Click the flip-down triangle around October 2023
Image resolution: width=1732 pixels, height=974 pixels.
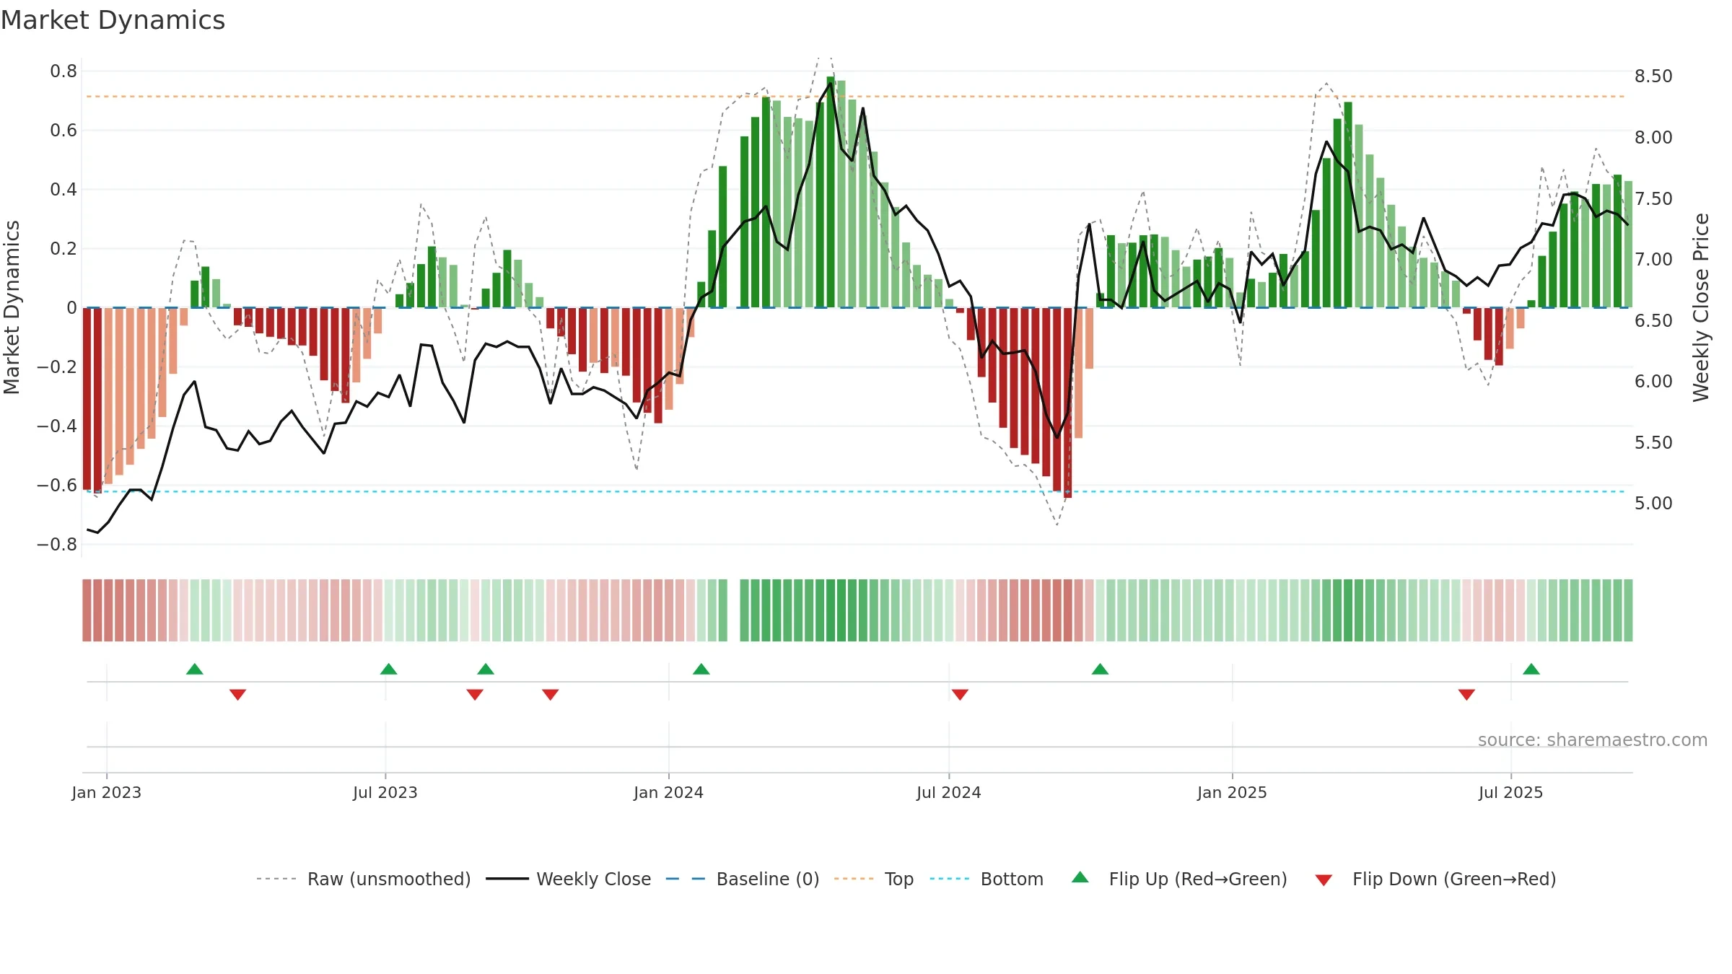[x=551, y=695]
